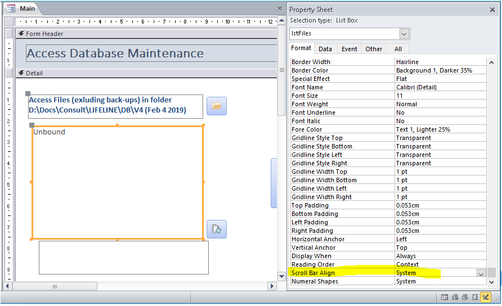
Task: Click the form selector box beside the ruler
Action: point(9,21)
